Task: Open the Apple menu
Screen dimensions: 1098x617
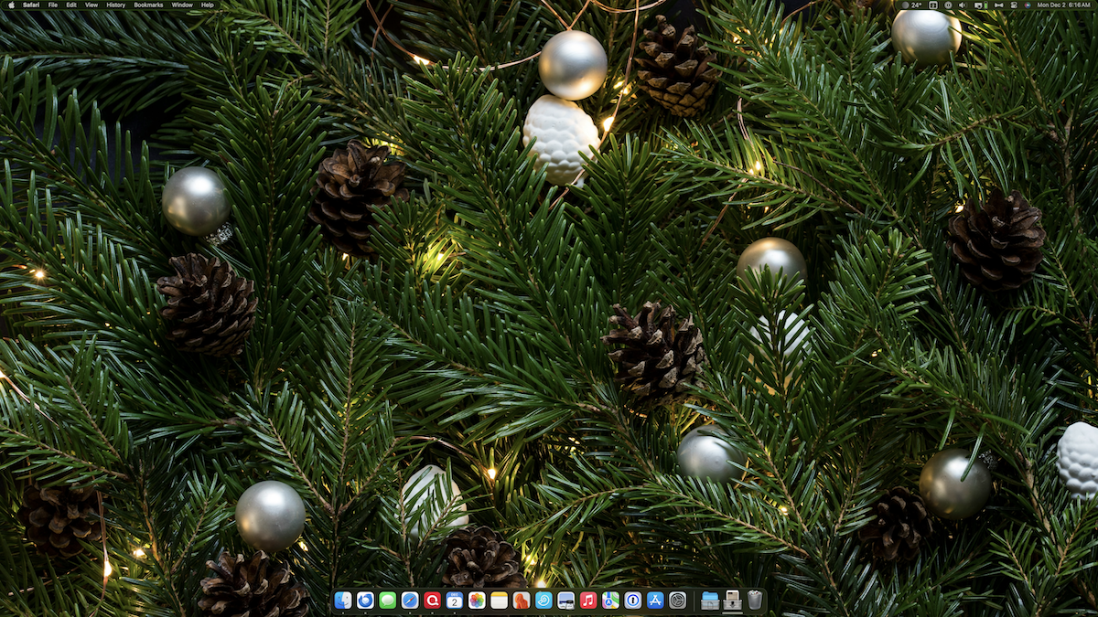Action: (x=10, y=5)
